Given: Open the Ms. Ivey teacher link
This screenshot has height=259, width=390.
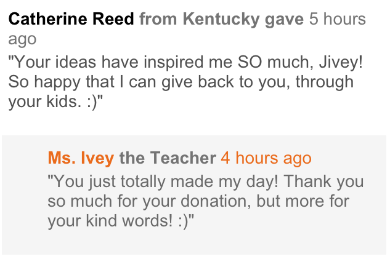Looking at the screenshot, I should pos(81,158).
